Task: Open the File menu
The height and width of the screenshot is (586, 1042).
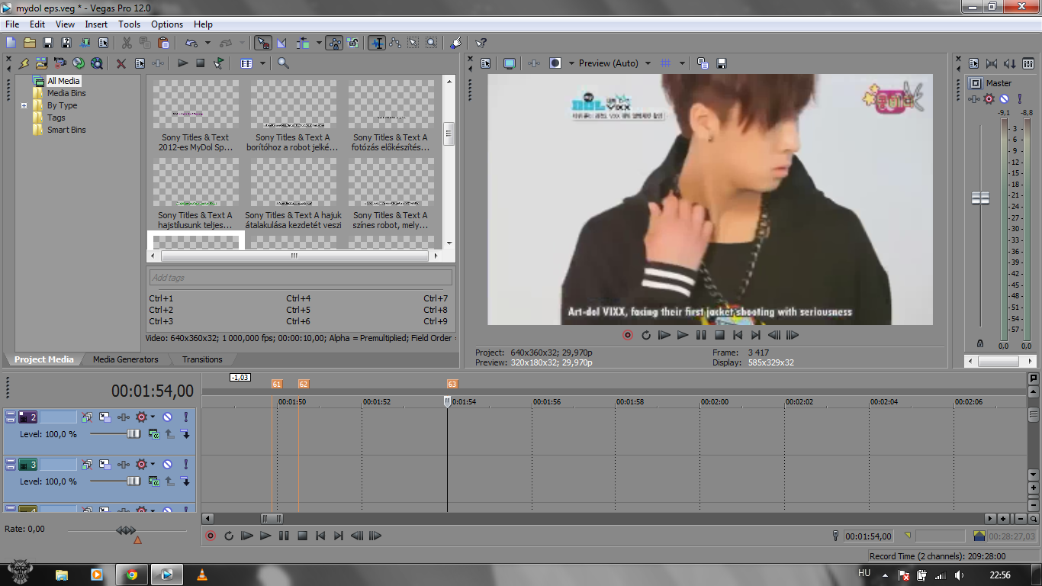Action: (12, 24)
